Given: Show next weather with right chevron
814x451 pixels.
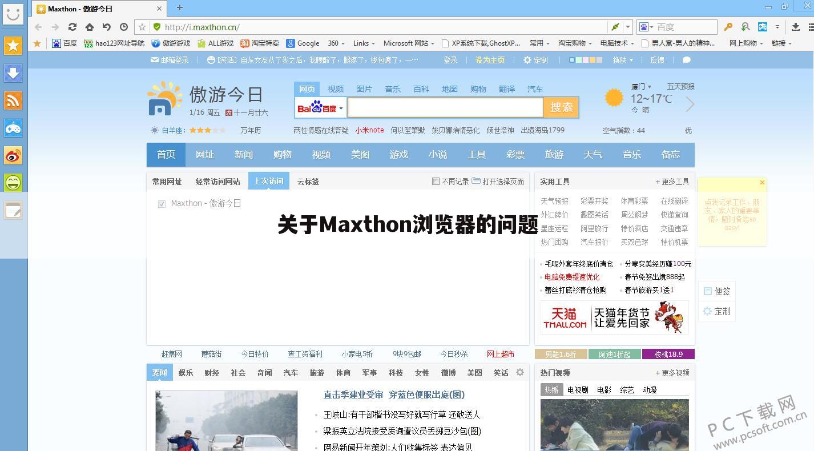Looking at the screenshot, I should coord(690,104).
